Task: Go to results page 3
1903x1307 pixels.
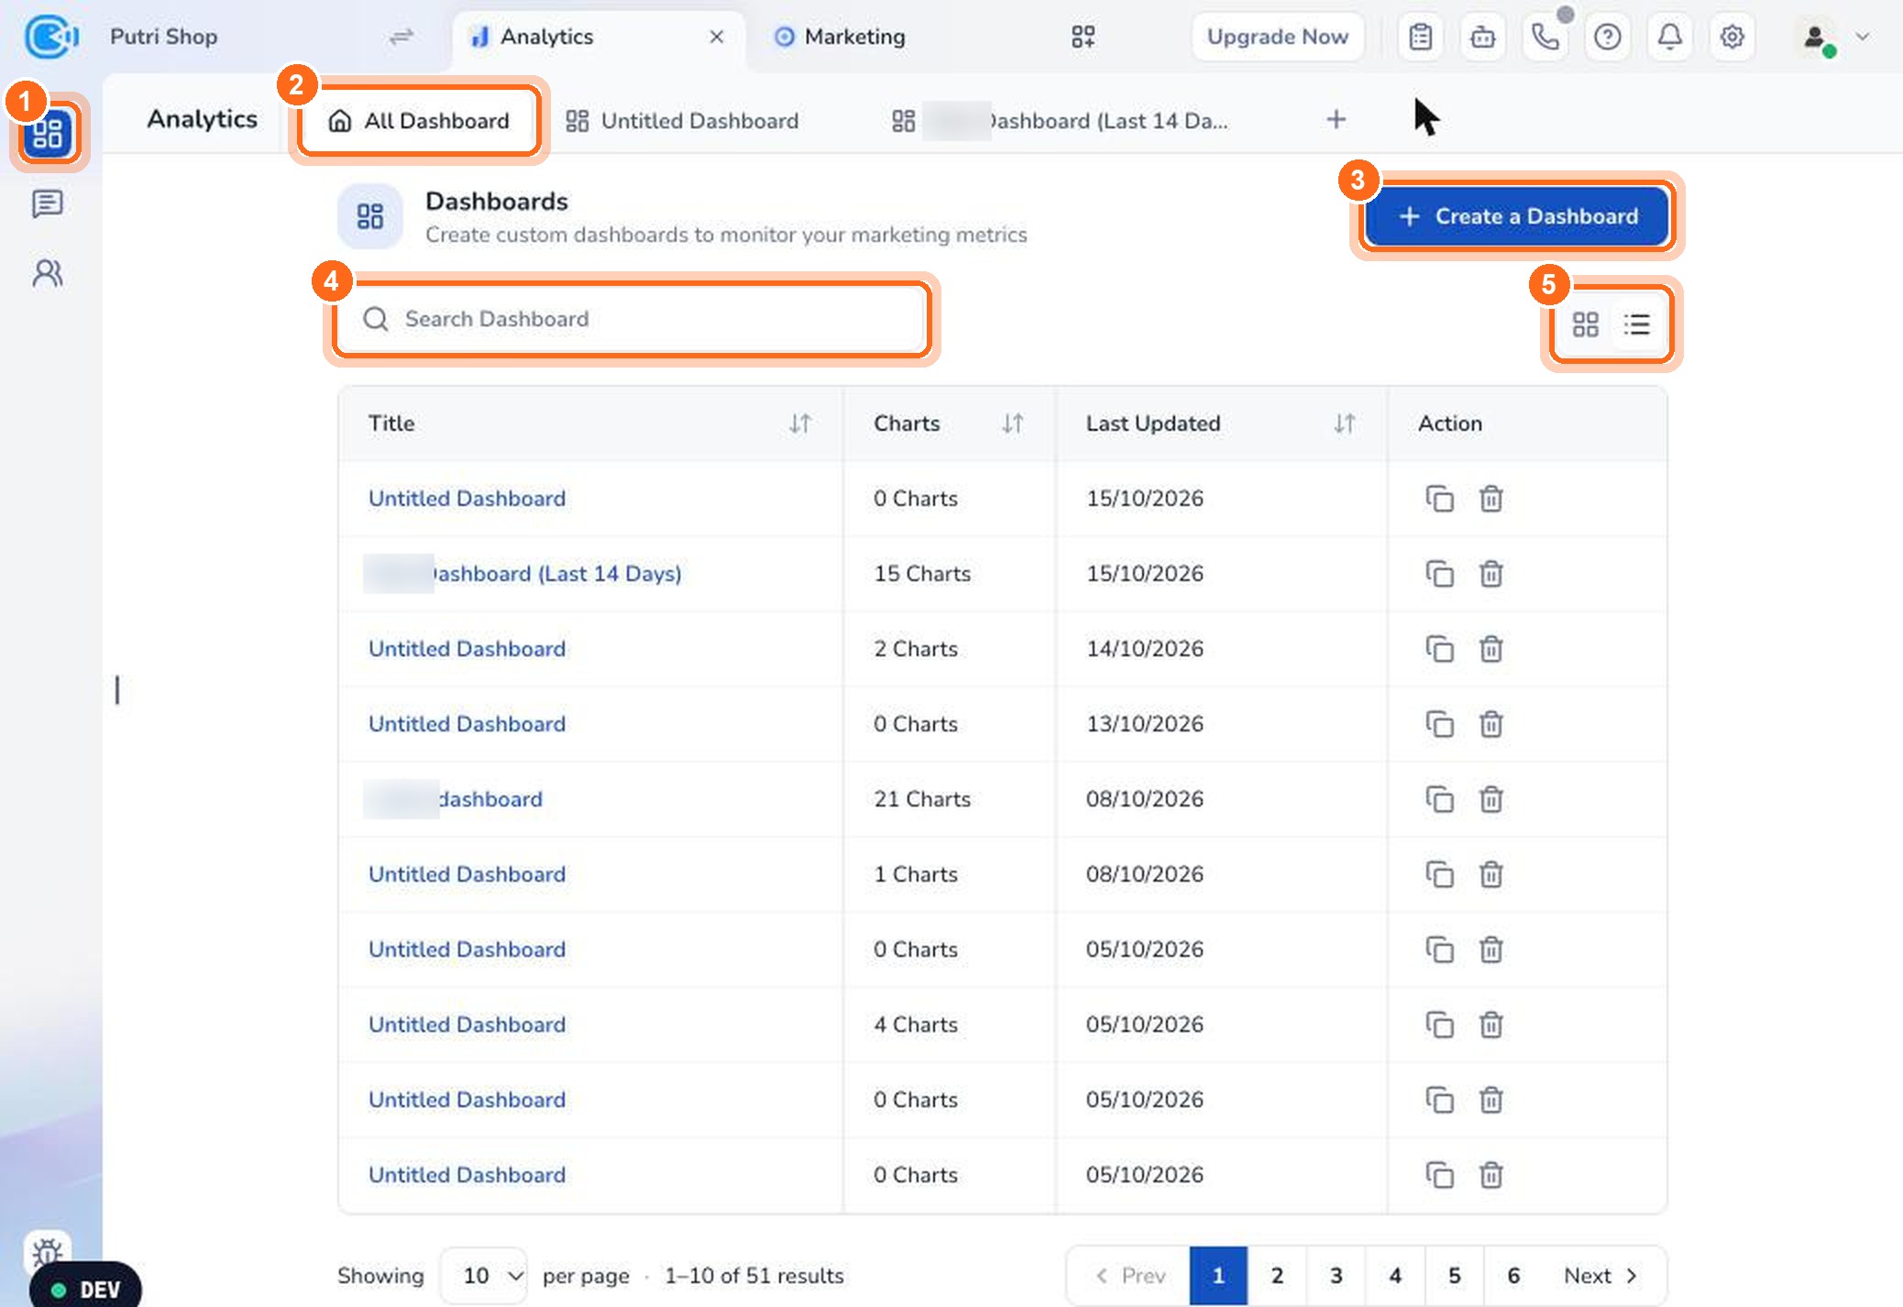Action: (1336, 1276)
